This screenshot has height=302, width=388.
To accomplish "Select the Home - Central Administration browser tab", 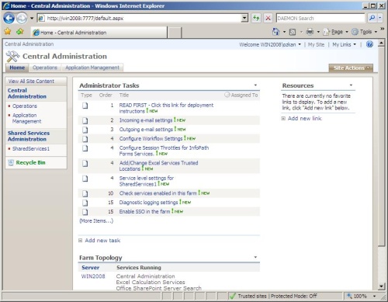I will click(x=99, y=33).
